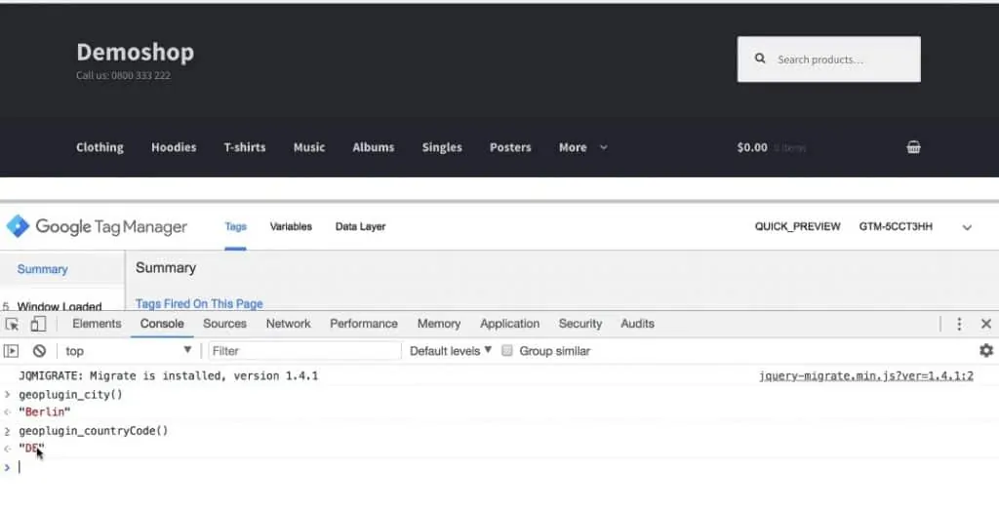Image resolution: width=999 pixels, height=508 pixels.
Task: Click the "DE" console output
Action: (x=31, y=449)
